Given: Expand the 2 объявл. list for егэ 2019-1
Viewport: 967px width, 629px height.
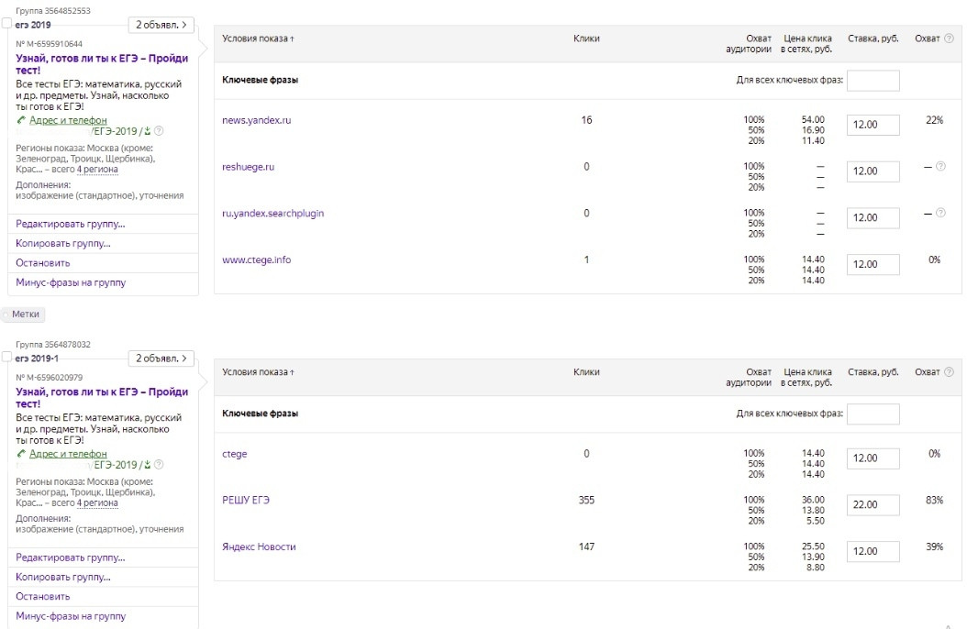Looking at the screenshot, I should (x=161, y=359).
